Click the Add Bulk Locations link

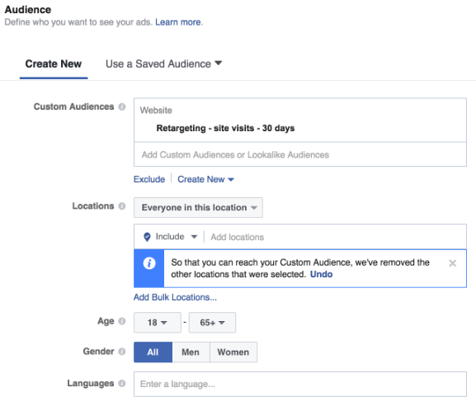click(175, 297)
